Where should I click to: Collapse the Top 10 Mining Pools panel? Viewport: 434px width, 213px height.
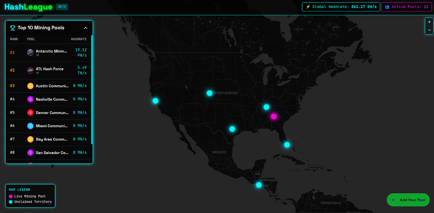tap(85, 28)
